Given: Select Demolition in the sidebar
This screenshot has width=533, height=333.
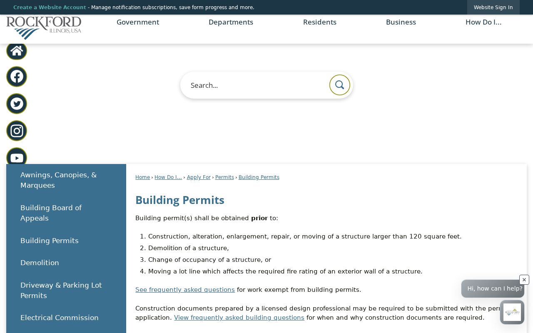Looking at the screenshot, I should pos(66,263).
